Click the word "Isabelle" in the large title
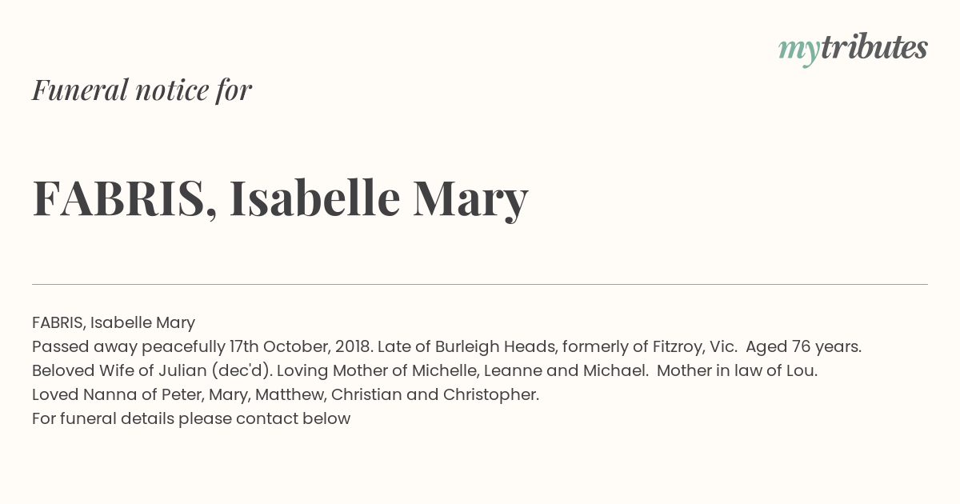This screenshot has width=960, height=504. (314, 198)
